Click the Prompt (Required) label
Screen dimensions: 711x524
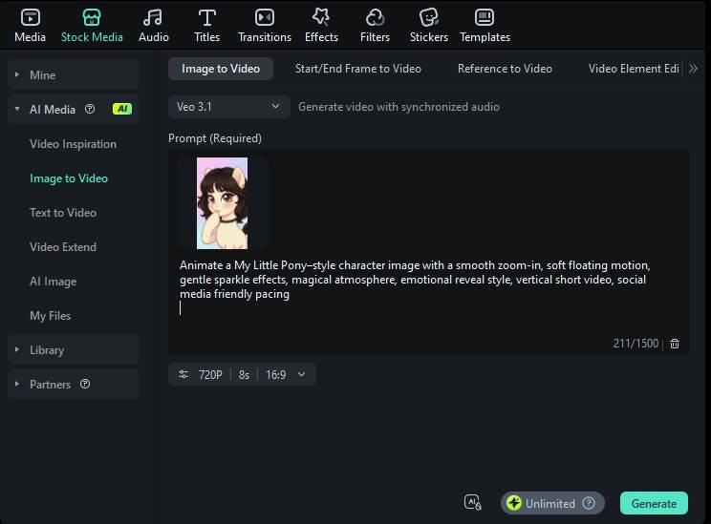pyautogui.click(x=215, y=138)
